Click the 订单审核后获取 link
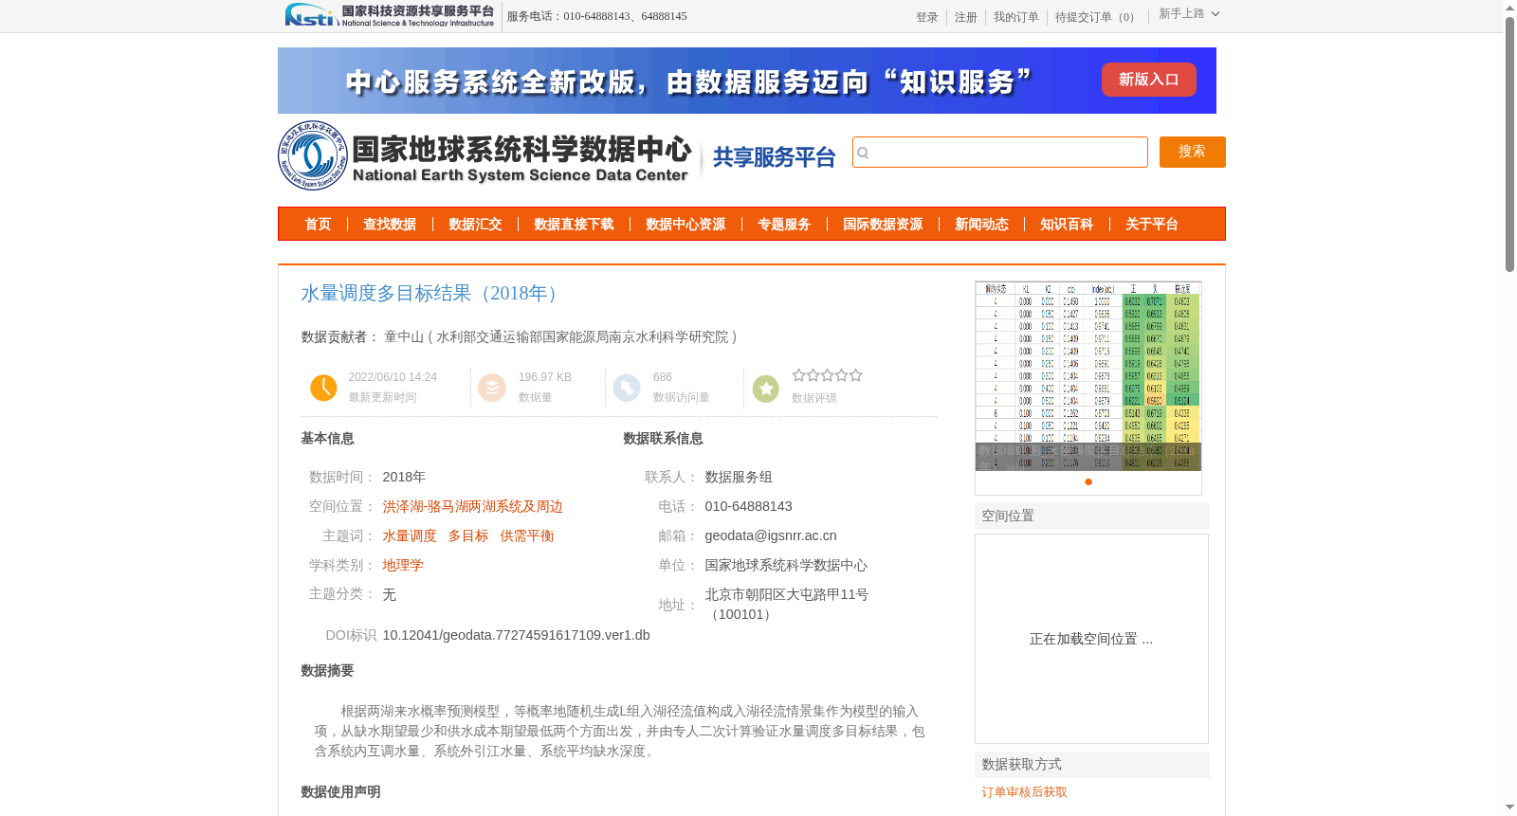Screen dimensions: 1517x816 (x=1024, y=792)
